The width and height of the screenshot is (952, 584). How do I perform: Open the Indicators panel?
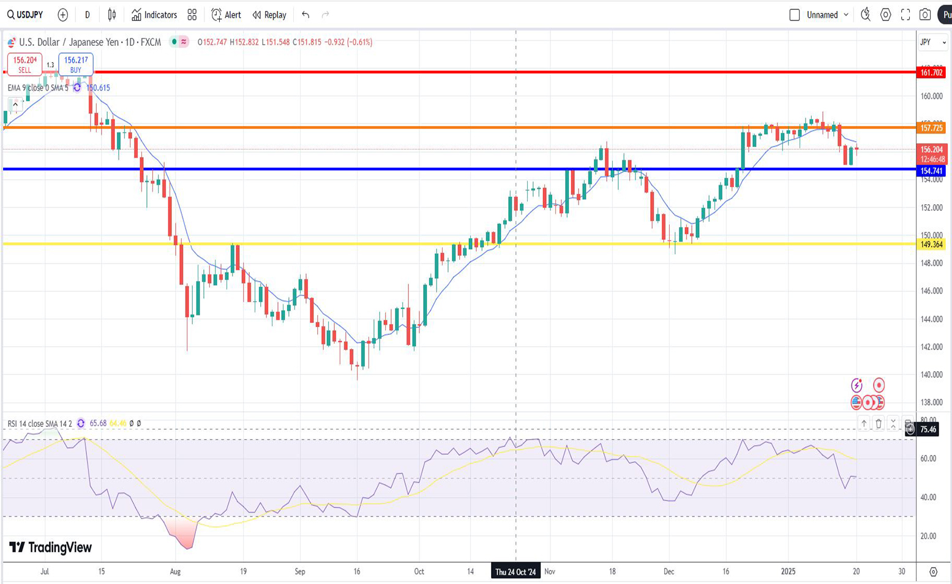click(154, 15)
